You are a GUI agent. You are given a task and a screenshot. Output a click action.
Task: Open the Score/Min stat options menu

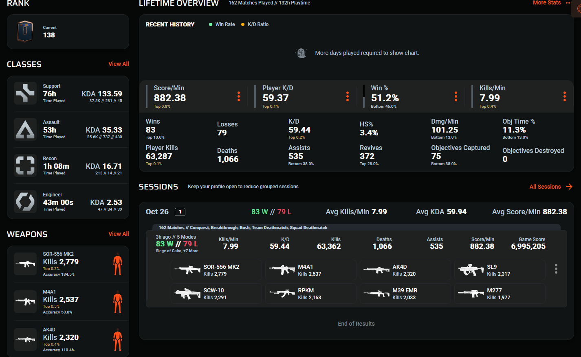pyautogui.click(x=239, y=96)
